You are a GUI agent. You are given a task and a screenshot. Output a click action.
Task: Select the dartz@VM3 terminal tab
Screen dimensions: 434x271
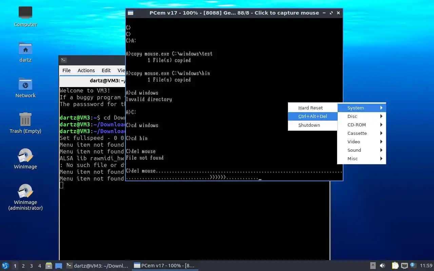93,81
